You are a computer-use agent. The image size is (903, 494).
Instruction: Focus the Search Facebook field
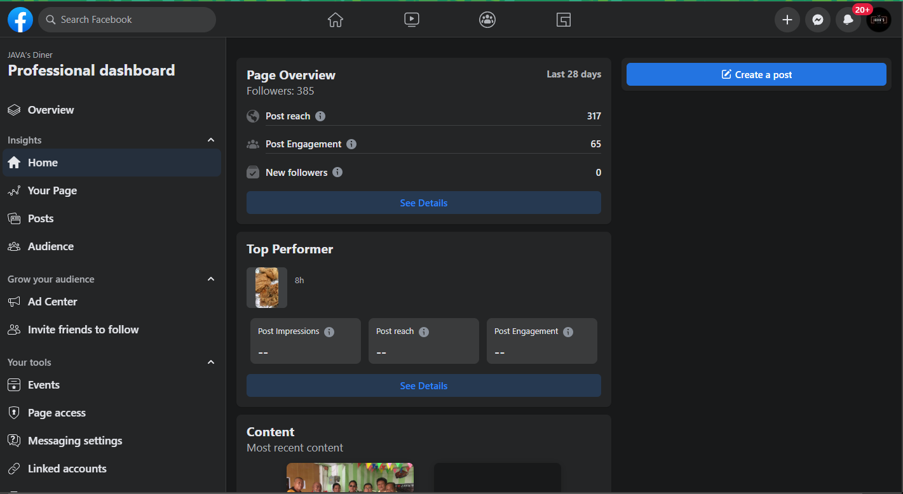coord(127,20)
